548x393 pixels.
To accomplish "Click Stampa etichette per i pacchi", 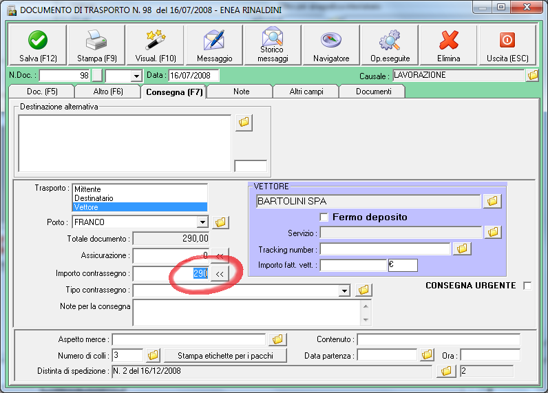I will (x=225, y=356).
